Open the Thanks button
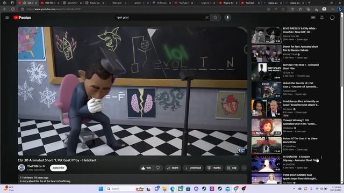This screenshot has height=193, width=344. [x=214, y=168]
